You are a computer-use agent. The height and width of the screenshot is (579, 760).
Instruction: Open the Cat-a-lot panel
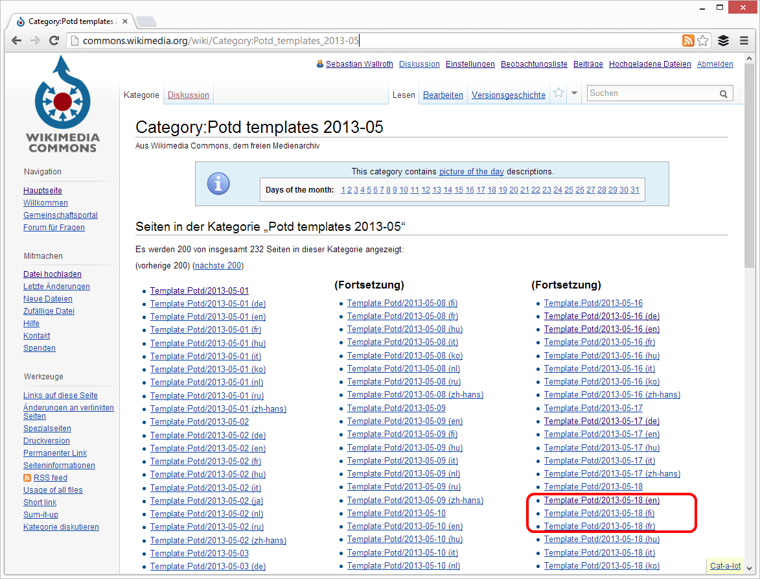click(x=725, y=566)
